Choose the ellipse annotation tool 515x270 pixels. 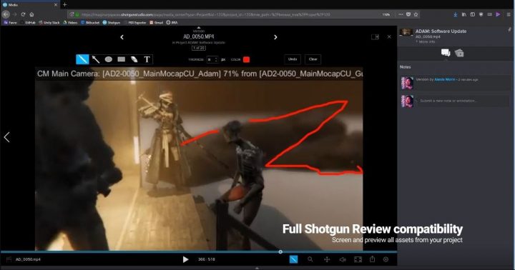[x=109, y=59]
